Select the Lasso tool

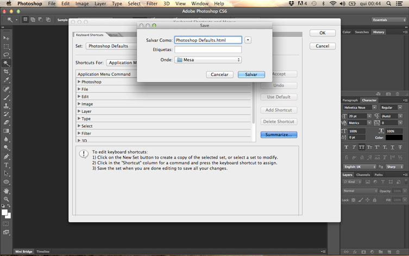point(7,55)
